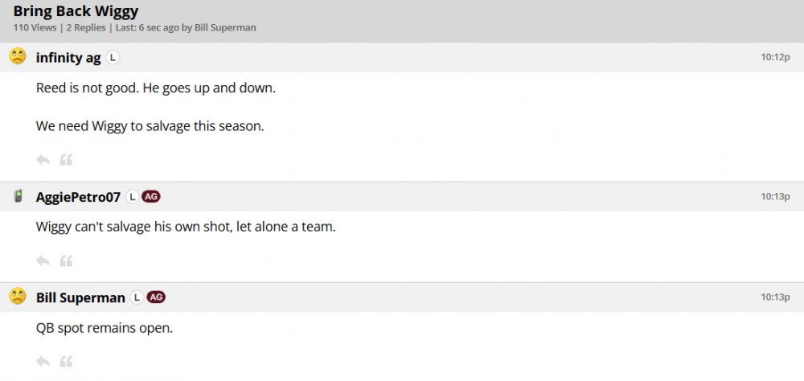Click frowning emoji beside infinity ag
804x381 pixels.
pyautogui.click(x=18, y=56)
